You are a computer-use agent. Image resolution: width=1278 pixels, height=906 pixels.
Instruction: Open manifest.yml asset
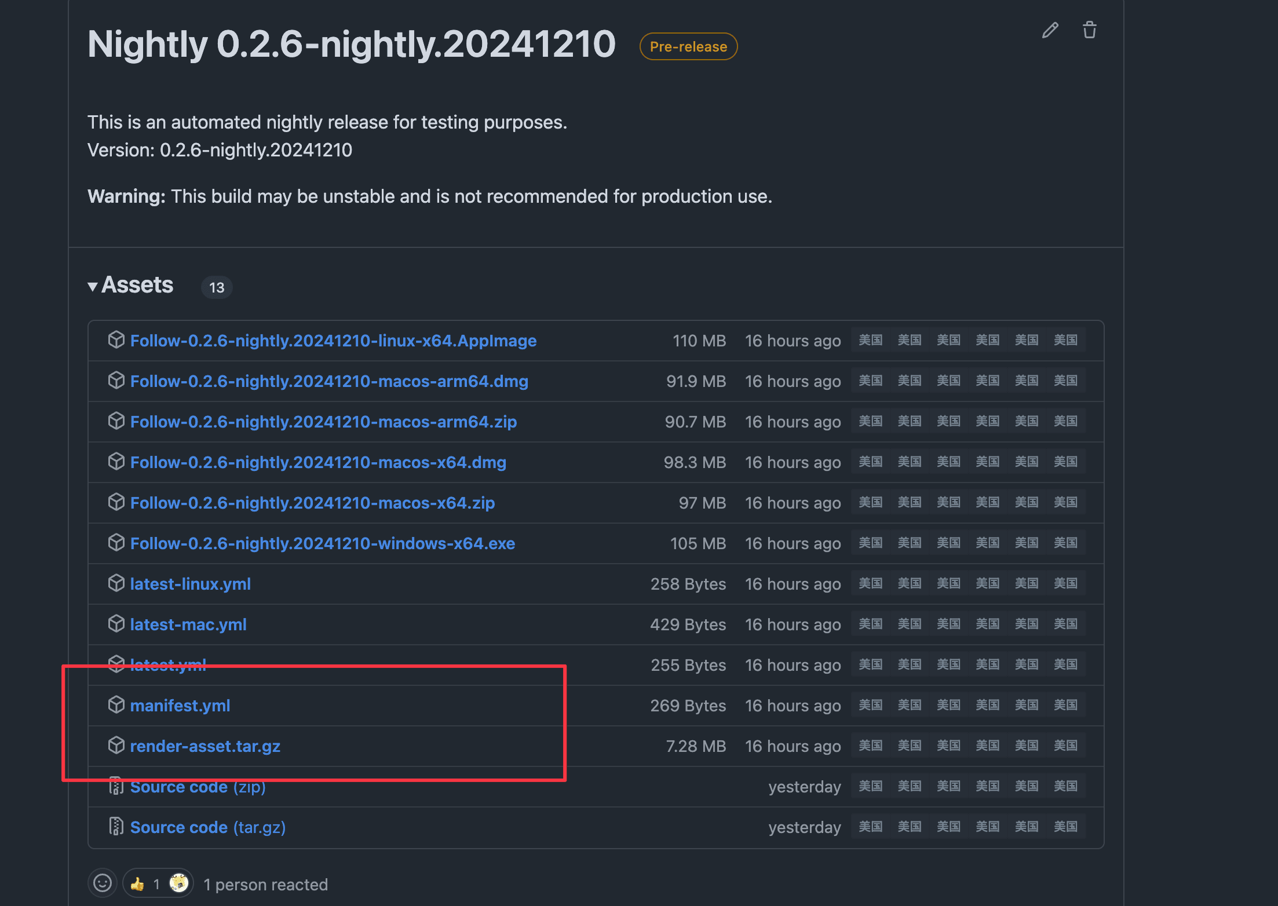pos(180,706)
